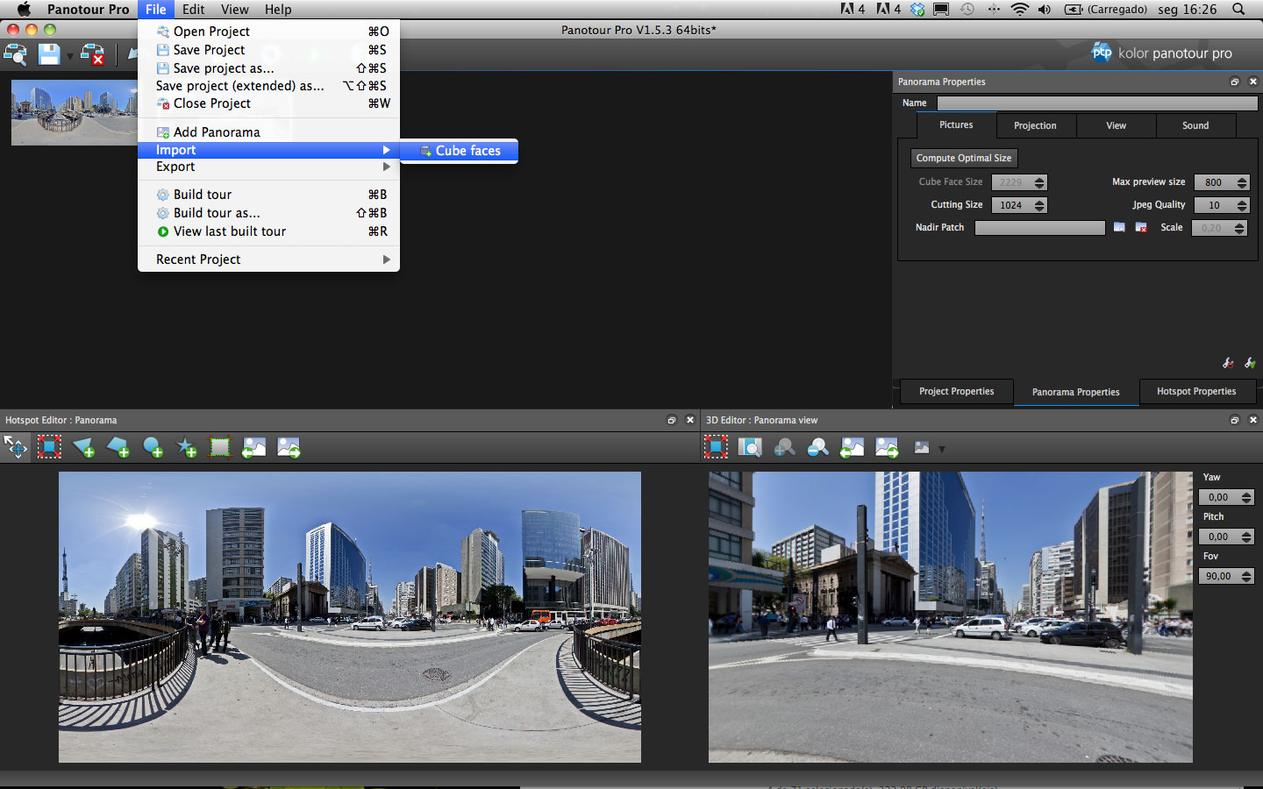Image resolution: width=1263 pixels, height=789 pixels.
Task: Open the Hotspot Properties tab
Action: 1196,392
